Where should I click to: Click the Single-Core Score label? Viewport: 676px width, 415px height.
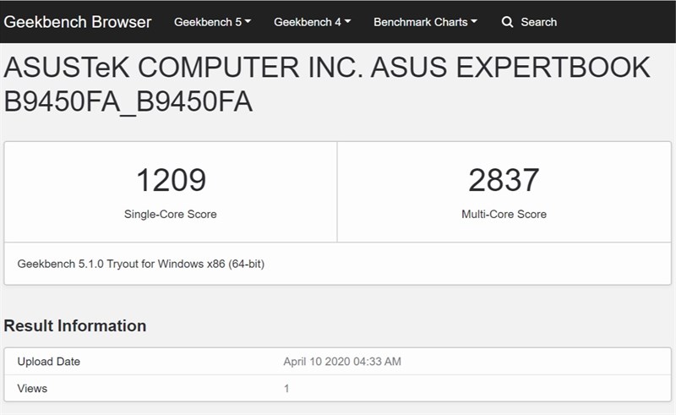pyautogui.click(x=171, y=215)
